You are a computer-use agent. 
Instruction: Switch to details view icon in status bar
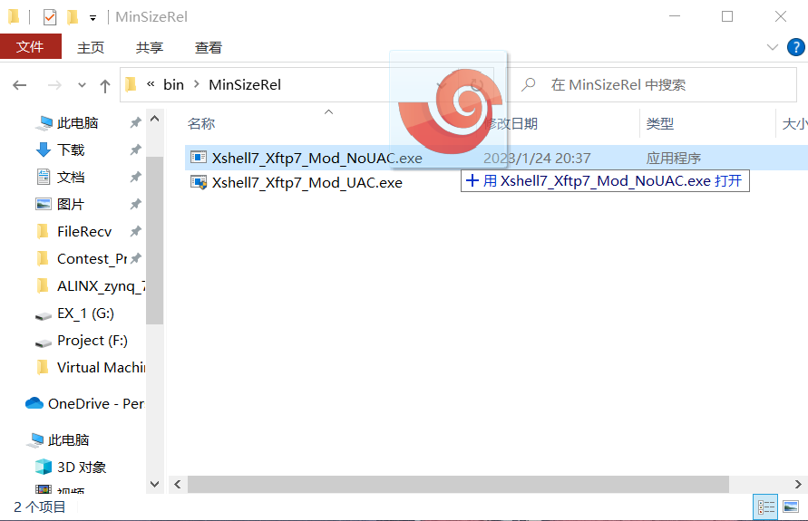[x=766, y=507]
